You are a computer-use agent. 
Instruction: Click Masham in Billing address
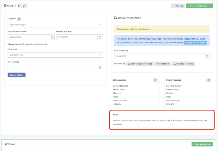(x=117, y=93)
